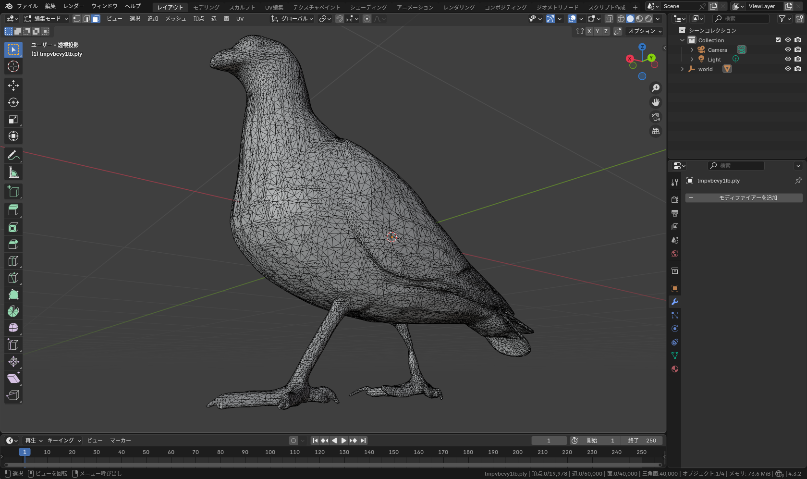Hide the Light object in the viewport
The height and width of the screenshot is (479, 807).
(x=787, y=59)
